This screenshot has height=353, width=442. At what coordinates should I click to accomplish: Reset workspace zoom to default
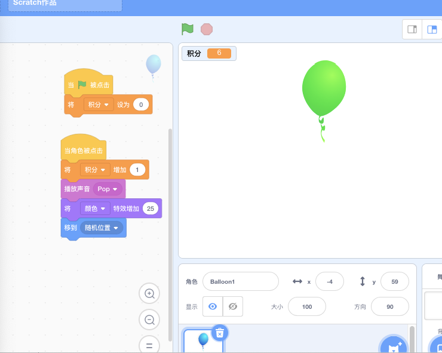tap(149, 345)
